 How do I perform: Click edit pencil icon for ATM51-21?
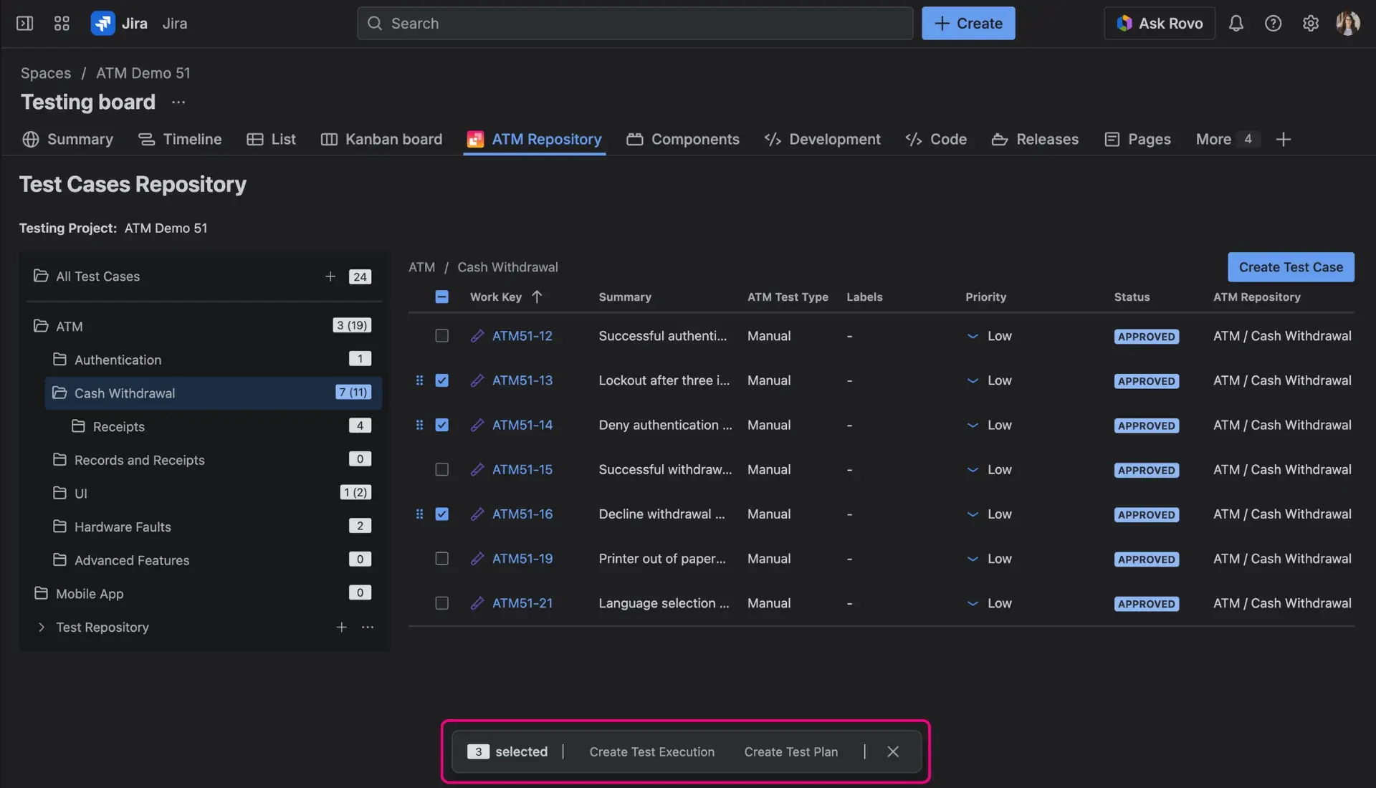tap(477, 603)
